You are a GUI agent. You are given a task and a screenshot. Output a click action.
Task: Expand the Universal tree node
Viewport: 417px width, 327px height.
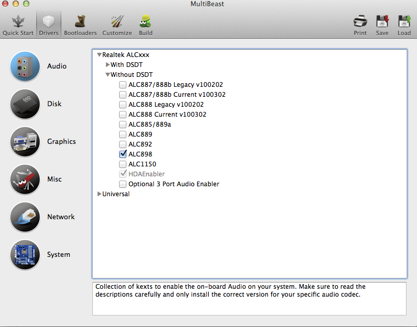pos(100,194)
